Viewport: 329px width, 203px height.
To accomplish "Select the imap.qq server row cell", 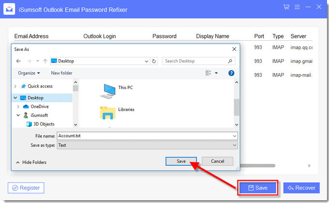I will coord(301,47).
